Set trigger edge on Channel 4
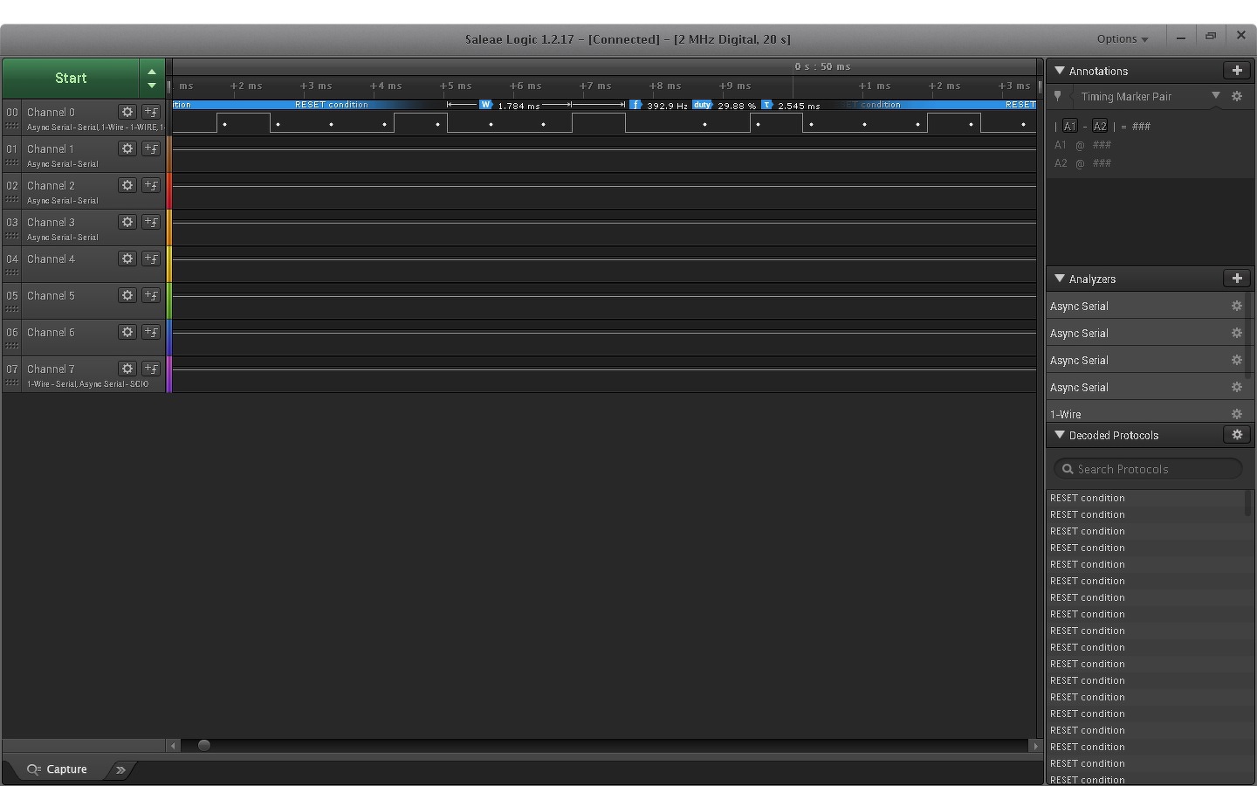1257x786 pixels. tap(151, 259)
